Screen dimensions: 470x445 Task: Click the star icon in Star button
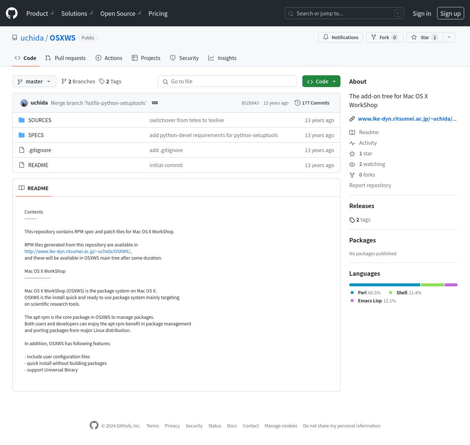[414, 37]
